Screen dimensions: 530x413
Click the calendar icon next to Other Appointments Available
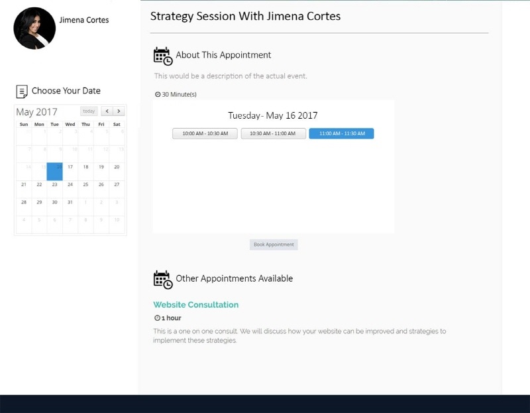click(x=163, y=280)
